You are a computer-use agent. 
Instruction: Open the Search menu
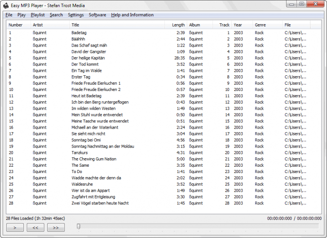pos(56,15)
